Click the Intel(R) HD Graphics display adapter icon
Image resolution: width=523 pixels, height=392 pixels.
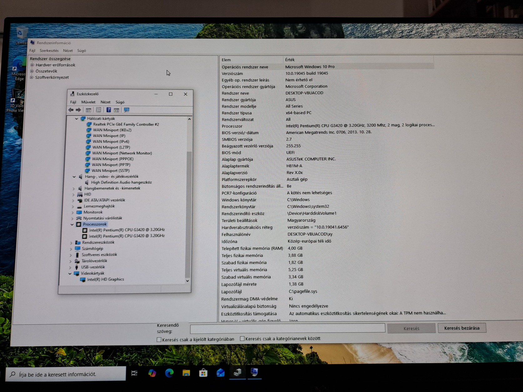coord(83,279)
